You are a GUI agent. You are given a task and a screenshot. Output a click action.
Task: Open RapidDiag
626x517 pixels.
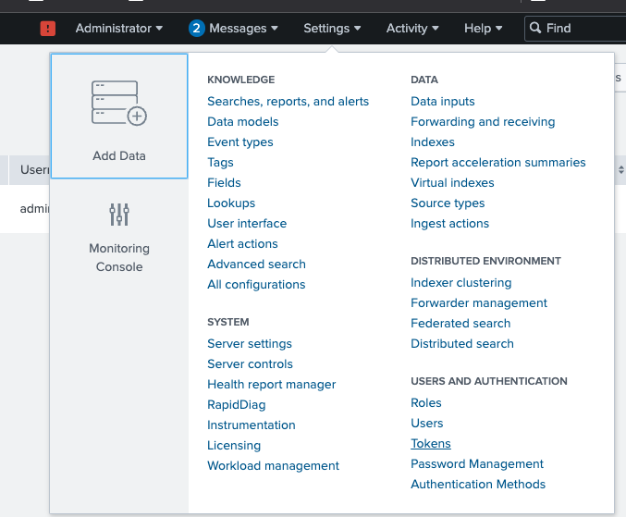pos(237,405)
